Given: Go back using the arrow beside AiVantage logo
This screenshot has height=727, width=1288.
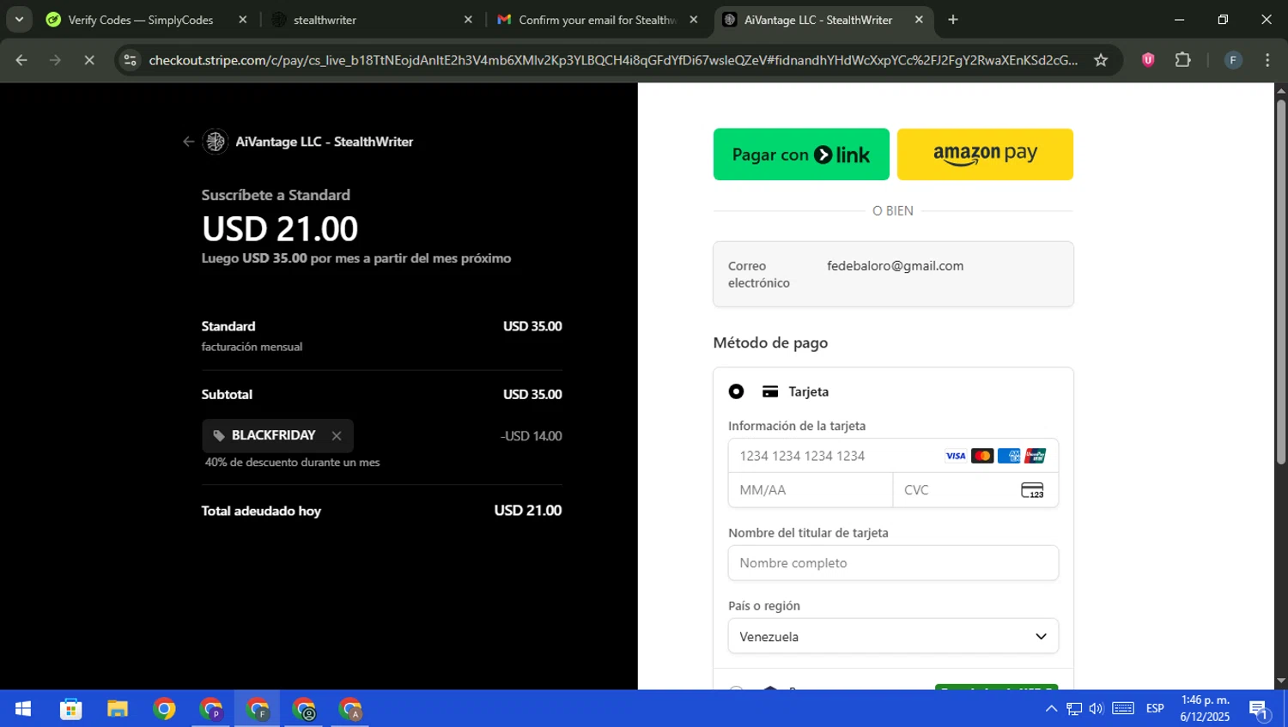Looking at the screenshot, I should point(188,142).
